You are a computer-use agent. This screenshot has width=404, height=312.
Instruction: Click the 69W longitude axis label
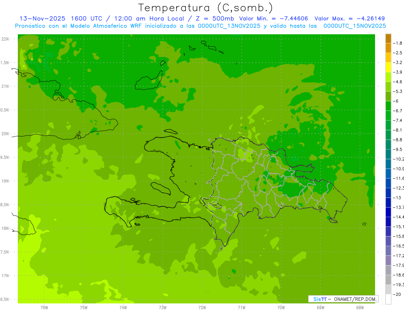coord(321,308)
